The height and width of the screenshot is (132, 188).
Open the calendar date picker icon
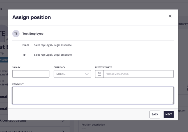tap(99, 74)
